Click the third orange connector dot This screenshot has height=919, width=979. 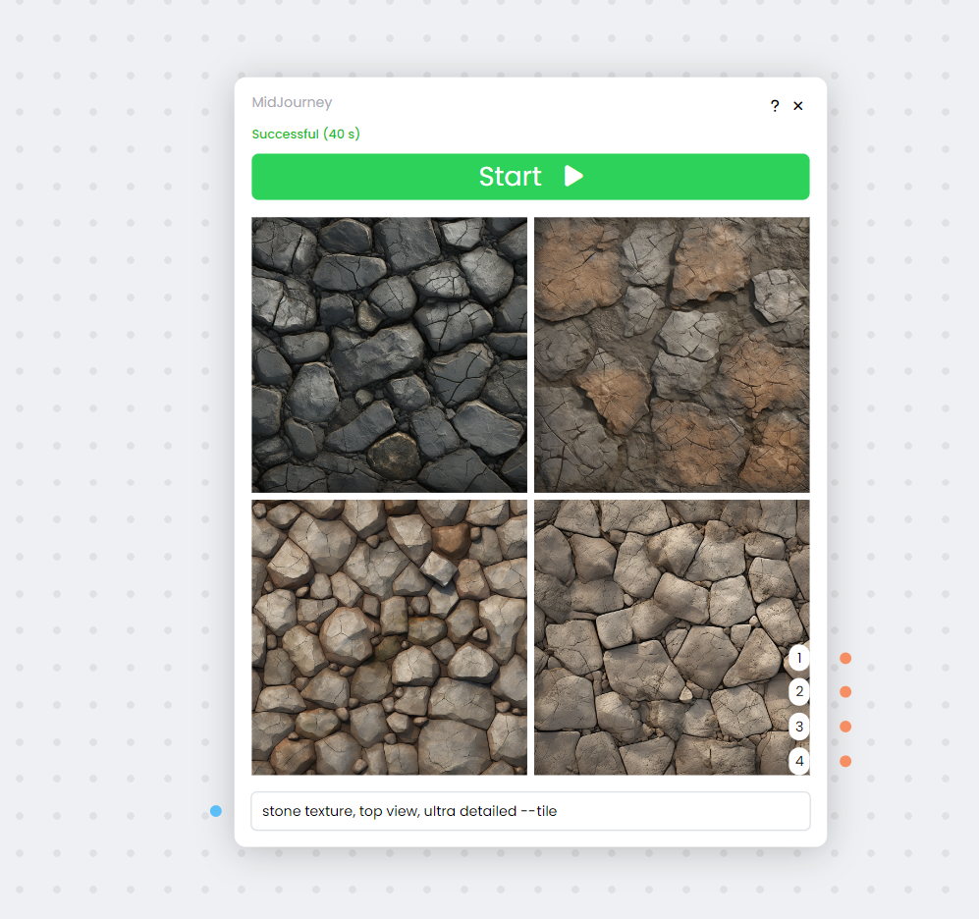pyautogui.click(x=845, y=727)
